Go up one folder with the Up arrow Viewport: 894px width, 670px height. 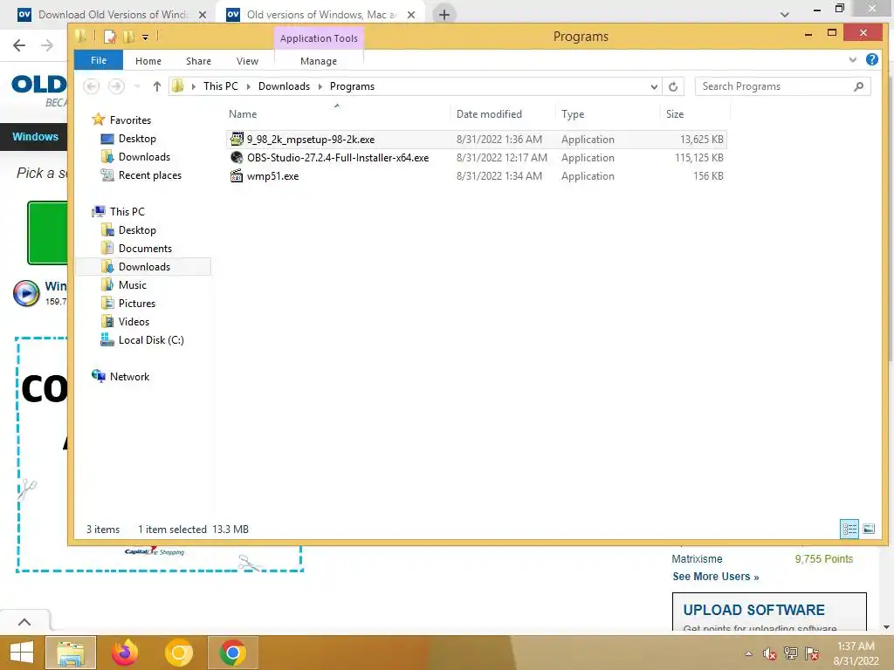157,86
